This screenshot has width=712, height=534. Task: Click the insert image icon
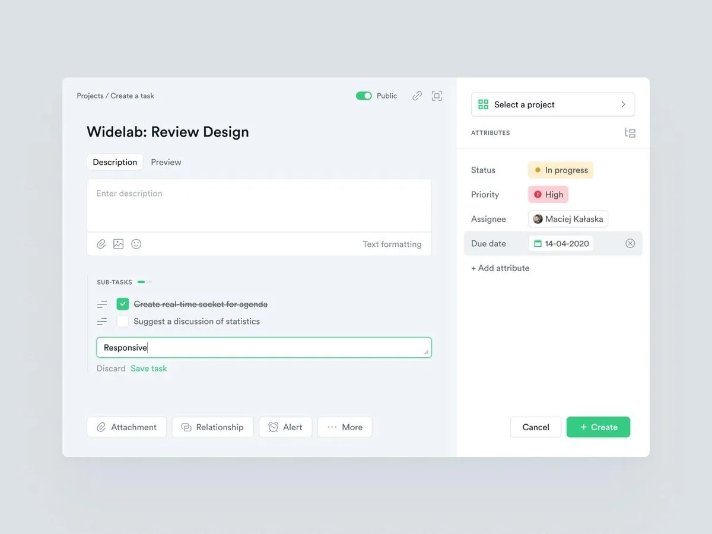coord(119,244)
